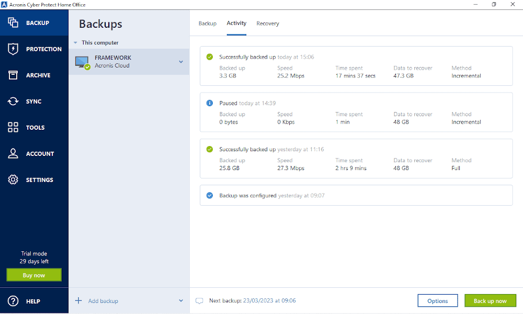Switch to the Backup tab
Viewport: 523px width, 314px height.
(208, 24)
